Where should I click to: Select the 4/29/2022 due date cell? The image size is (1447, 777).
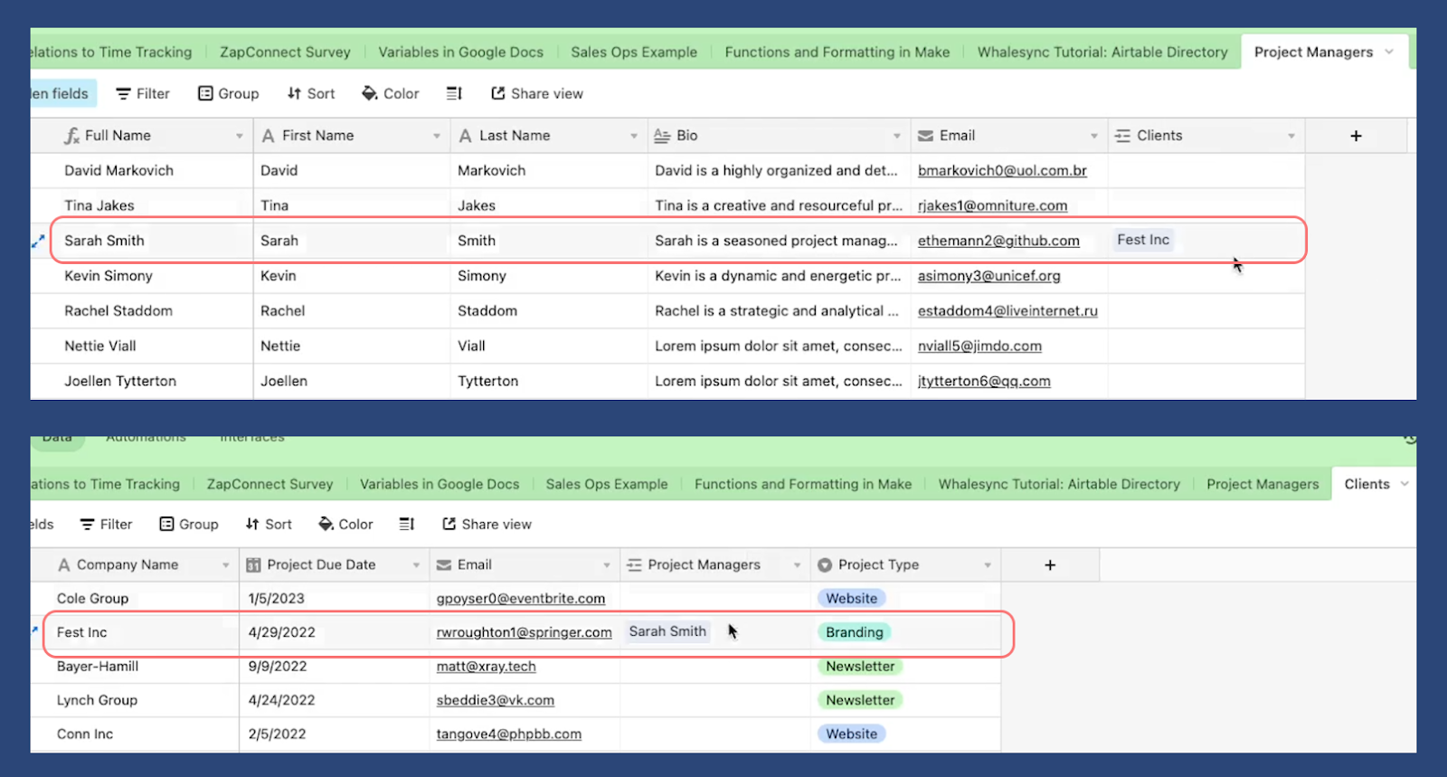(x=335, y=632)
